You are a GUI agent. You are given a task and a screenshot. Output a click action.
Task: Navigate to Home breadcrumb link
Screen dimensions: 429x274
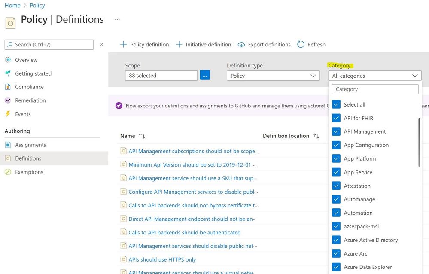point(12,6)
